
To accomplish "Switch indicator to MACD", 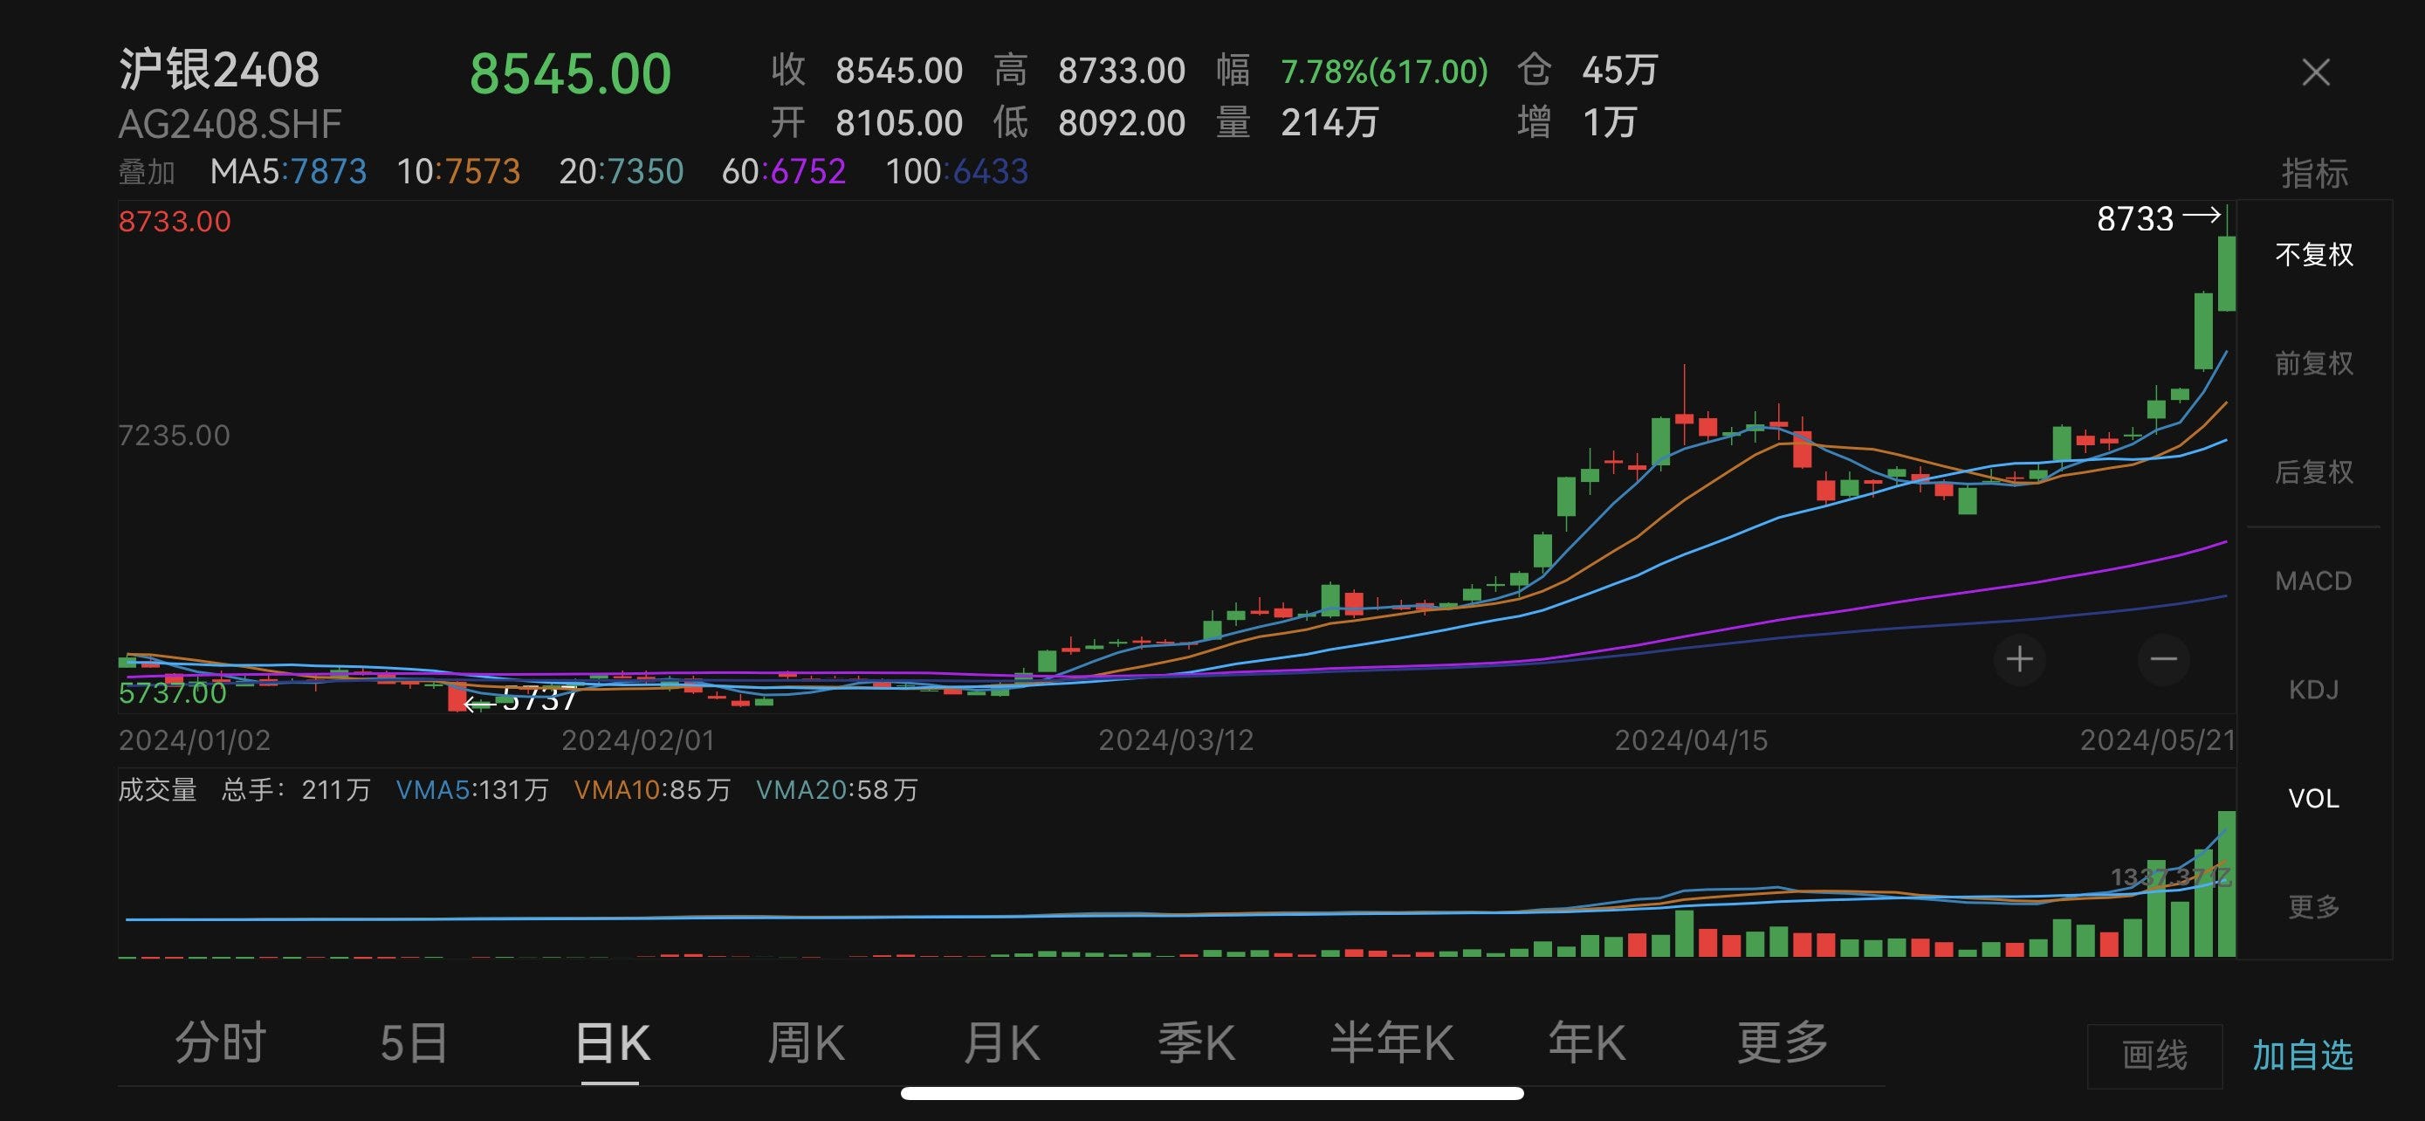I will tap(2313, 581).
